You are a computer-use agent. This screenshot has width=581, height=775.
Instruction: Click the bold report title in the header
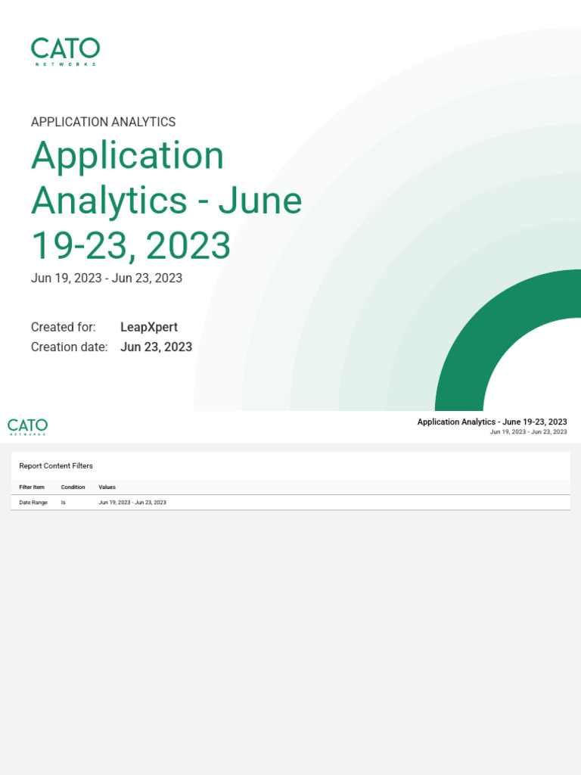pos(492,422)
